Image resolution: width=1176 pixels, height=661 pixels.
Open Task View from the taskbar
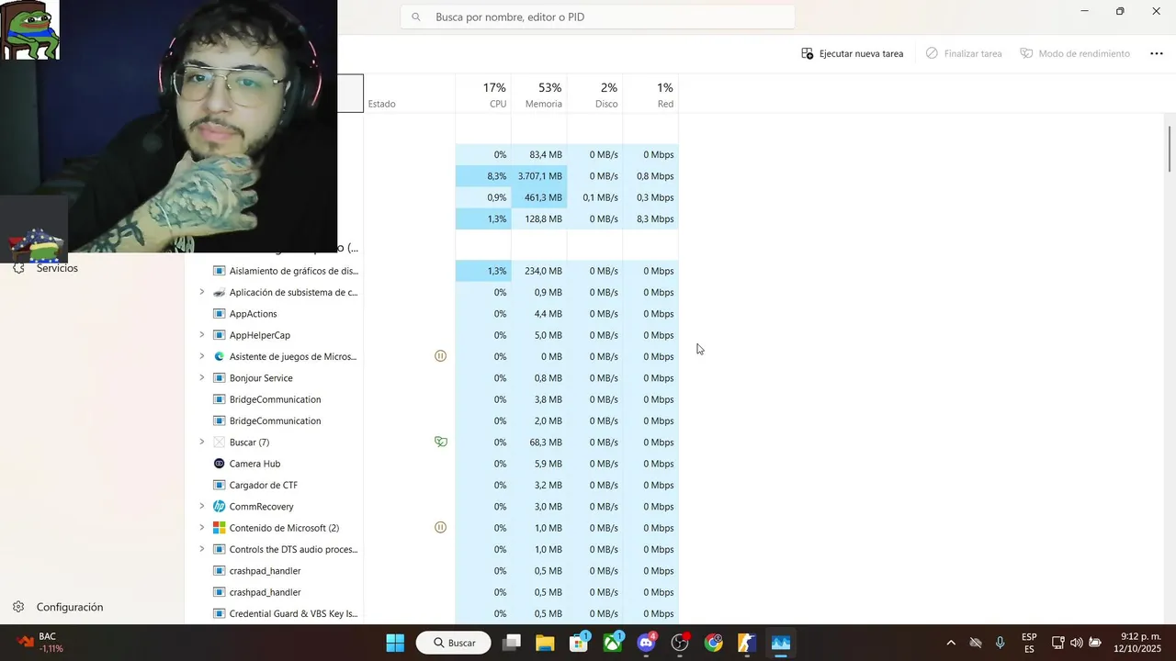512,643
